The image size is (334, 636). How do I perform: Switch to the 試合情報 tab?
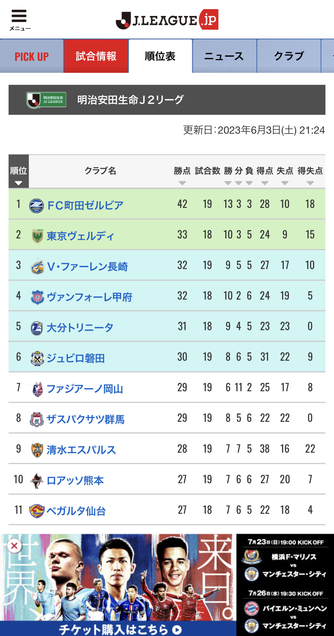[x=96, y=56]
